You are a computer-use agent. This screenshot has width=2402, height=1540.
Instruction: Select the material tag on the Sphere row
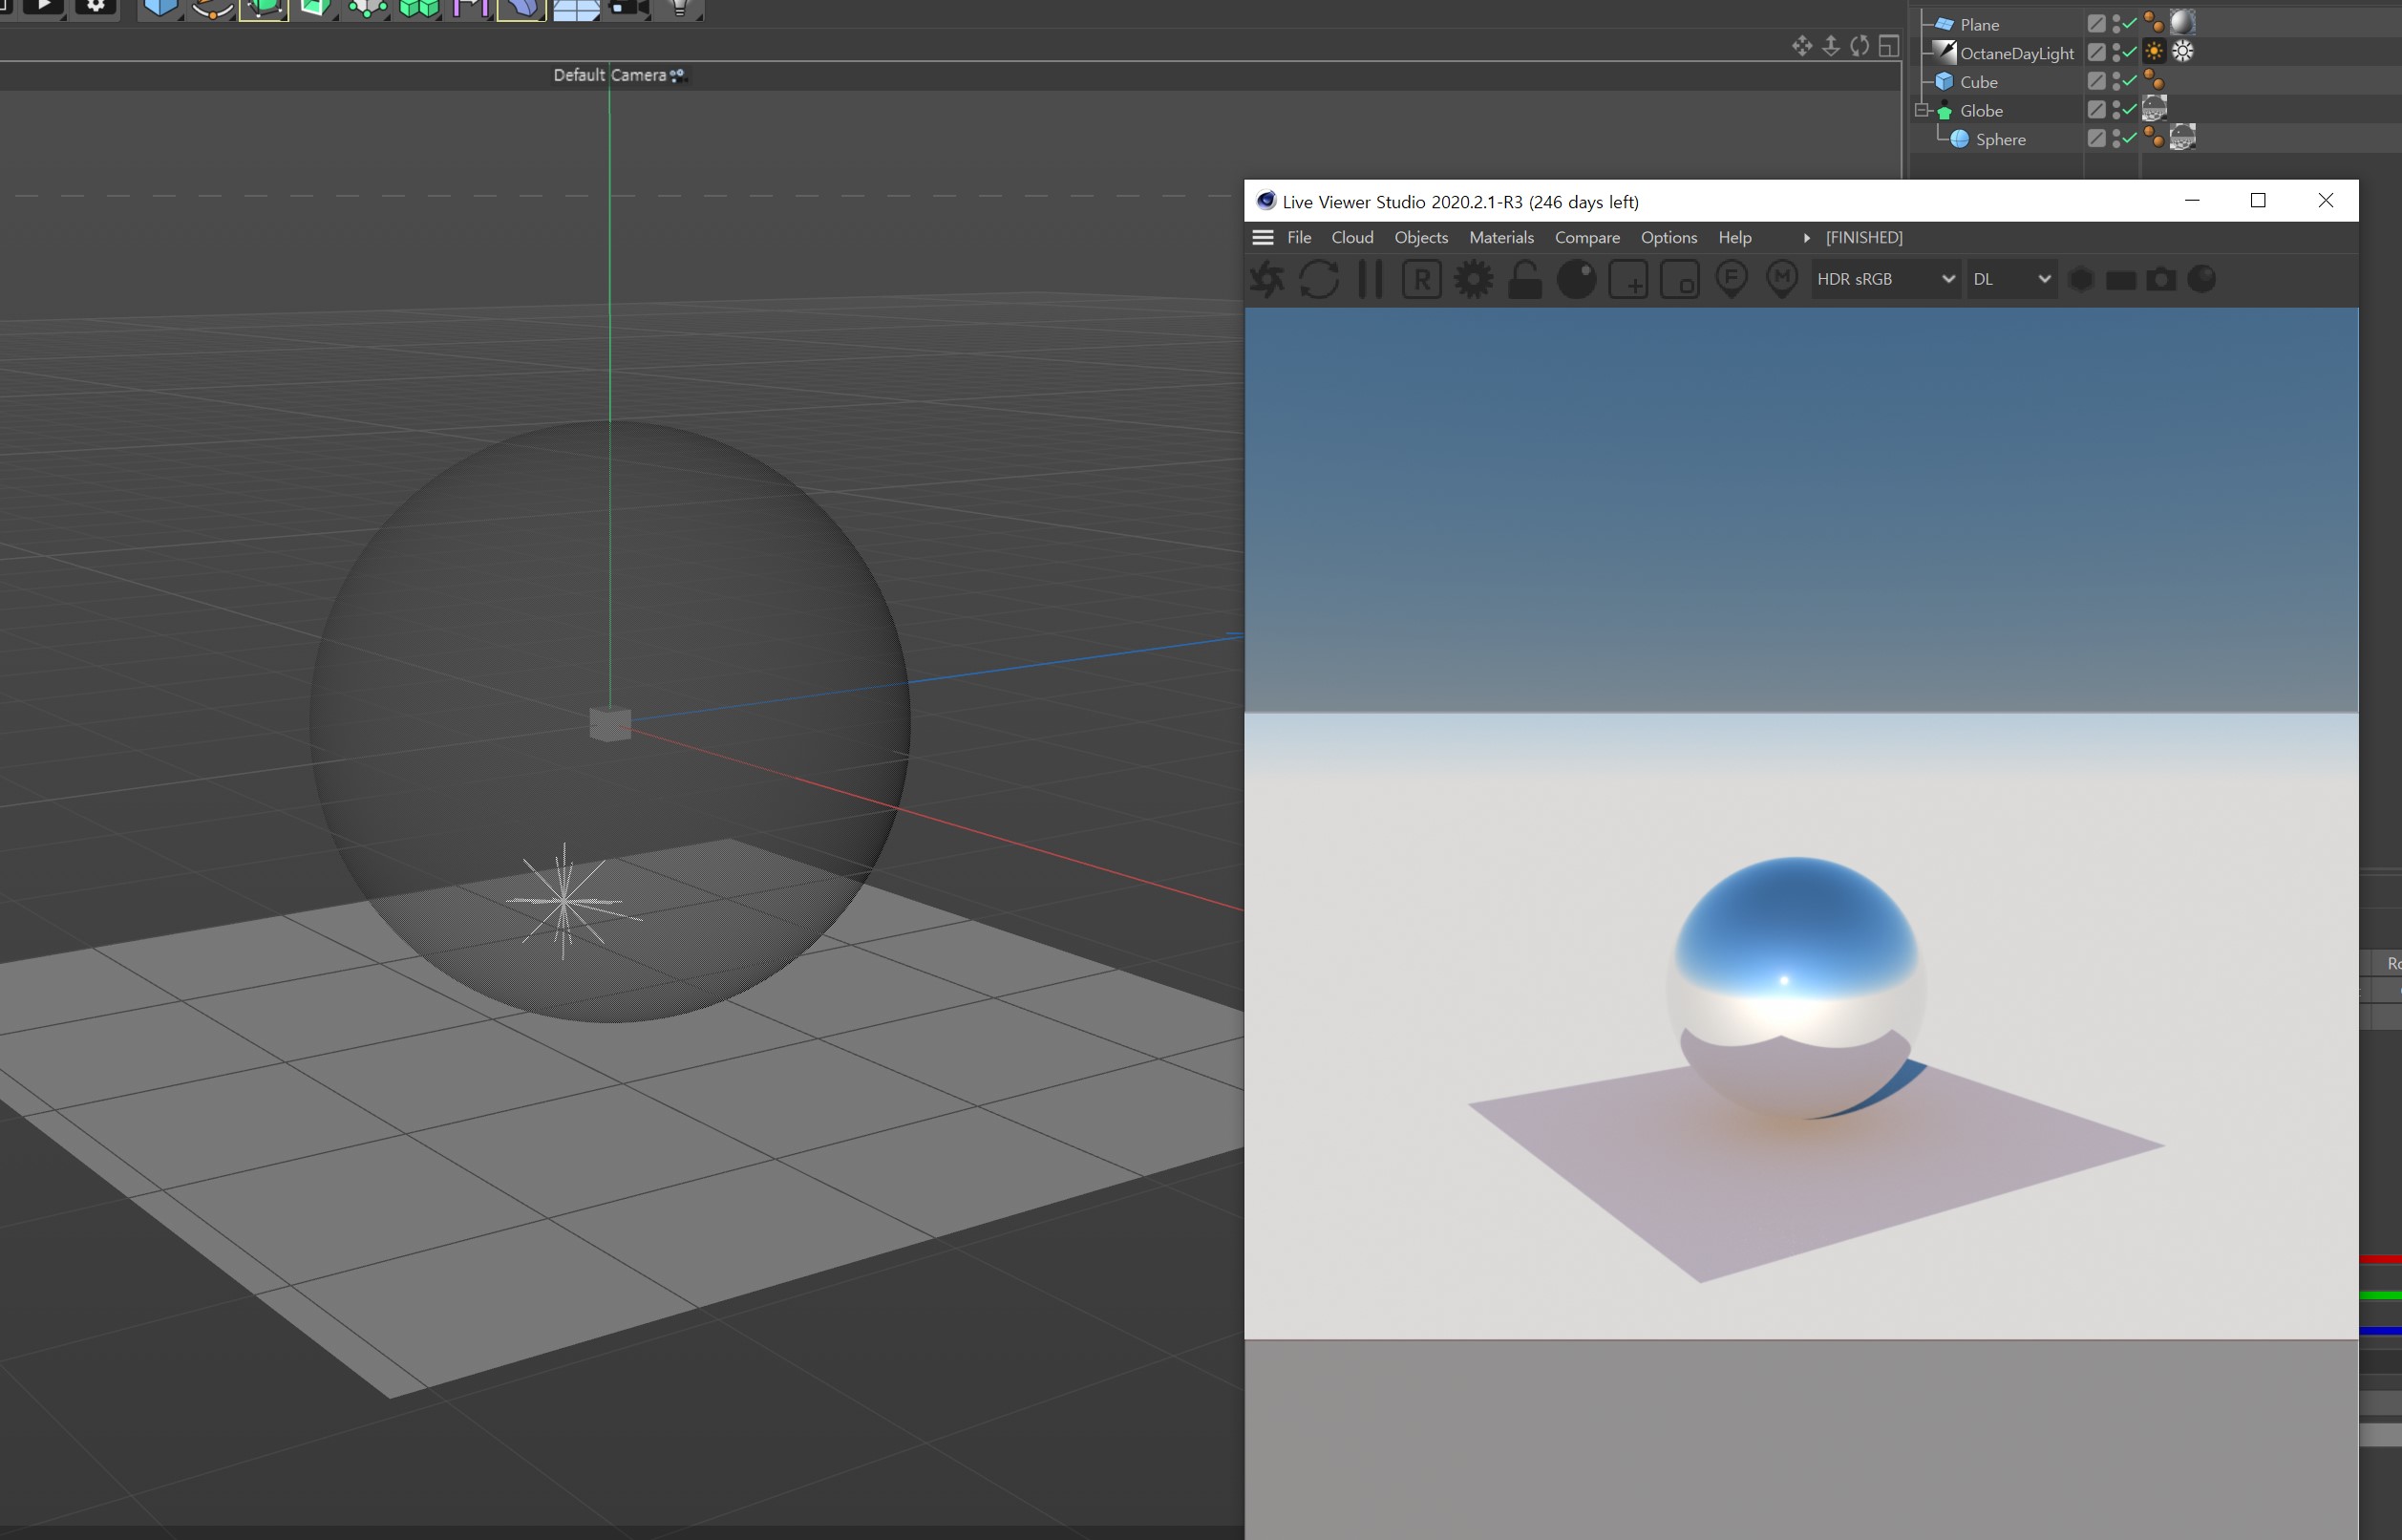[x=2182, y=137]
